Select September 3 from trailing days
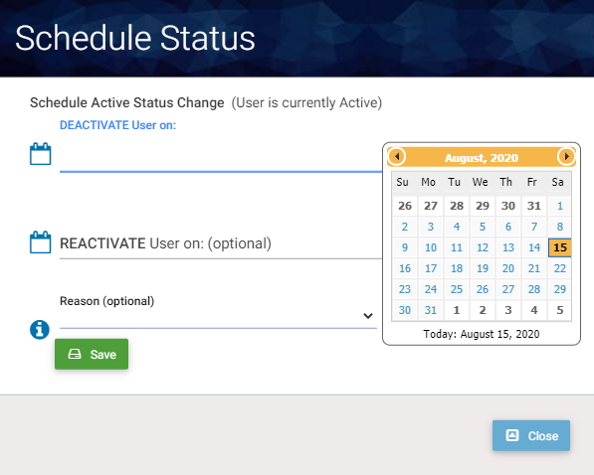The height and width of the screenshot is (475, 594). coord(508,310)
